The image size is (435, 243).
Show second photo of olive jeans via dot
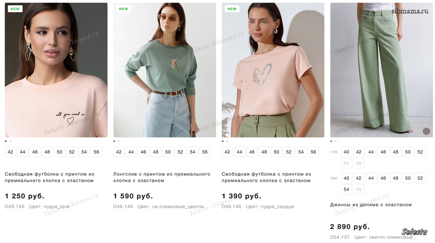[336, 141]
